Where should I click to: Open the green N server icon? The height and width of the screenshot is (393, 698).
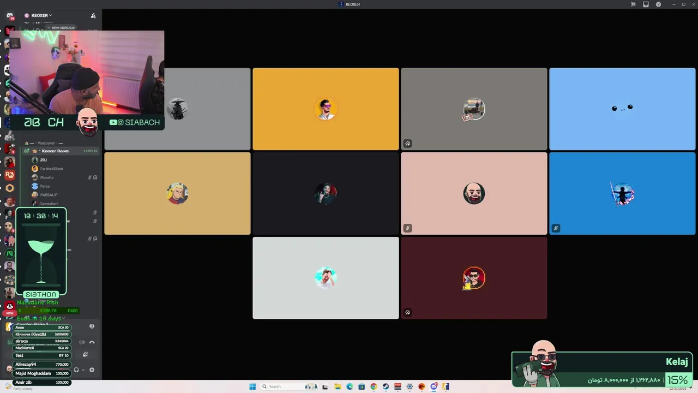point(9,254)
